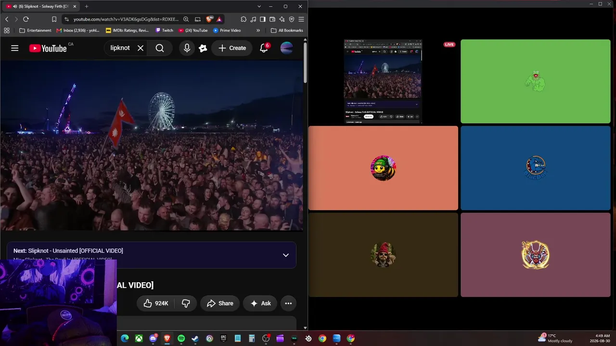Select the mauve tile with the gold-ringed avatar
This screenshot has height=346, width=616.
pos(535,255)
